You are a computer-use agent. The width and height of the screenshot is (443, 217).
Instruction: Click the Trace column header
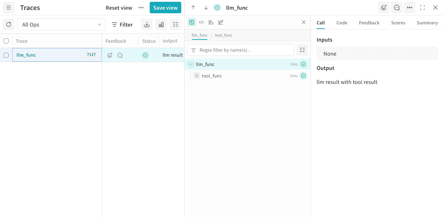(22, 41)
